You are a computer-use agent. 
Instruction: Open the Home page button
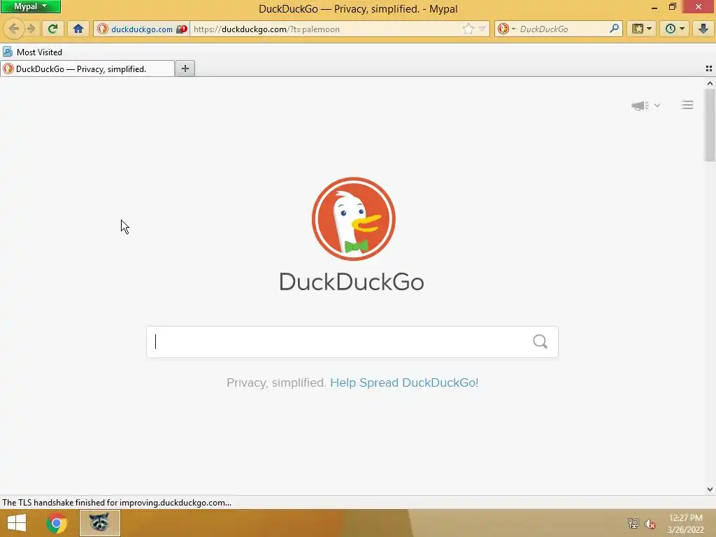coord(78,29)
